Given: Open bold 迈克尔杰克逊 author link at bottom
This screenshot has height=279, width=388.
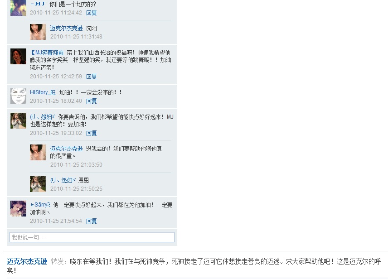Looking at the screenshot, I should point(27,261).
